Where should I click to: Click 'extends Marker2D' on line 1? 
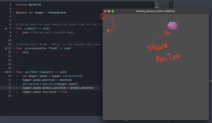pyautogui.click(x=29, y=5)
